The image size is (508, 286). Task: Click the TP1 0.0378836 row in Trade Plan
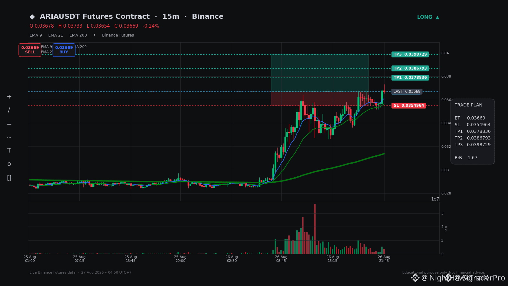pyautogui.click(x=472, y=132)
